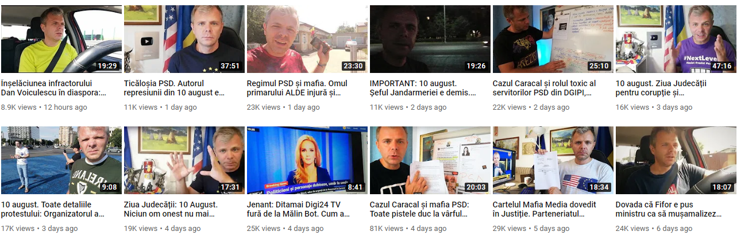This screenshot has width=737, height=239.
Task: Open title 'Jenant: Ditamai Digi24 TV'
Action: pos(298,209)
